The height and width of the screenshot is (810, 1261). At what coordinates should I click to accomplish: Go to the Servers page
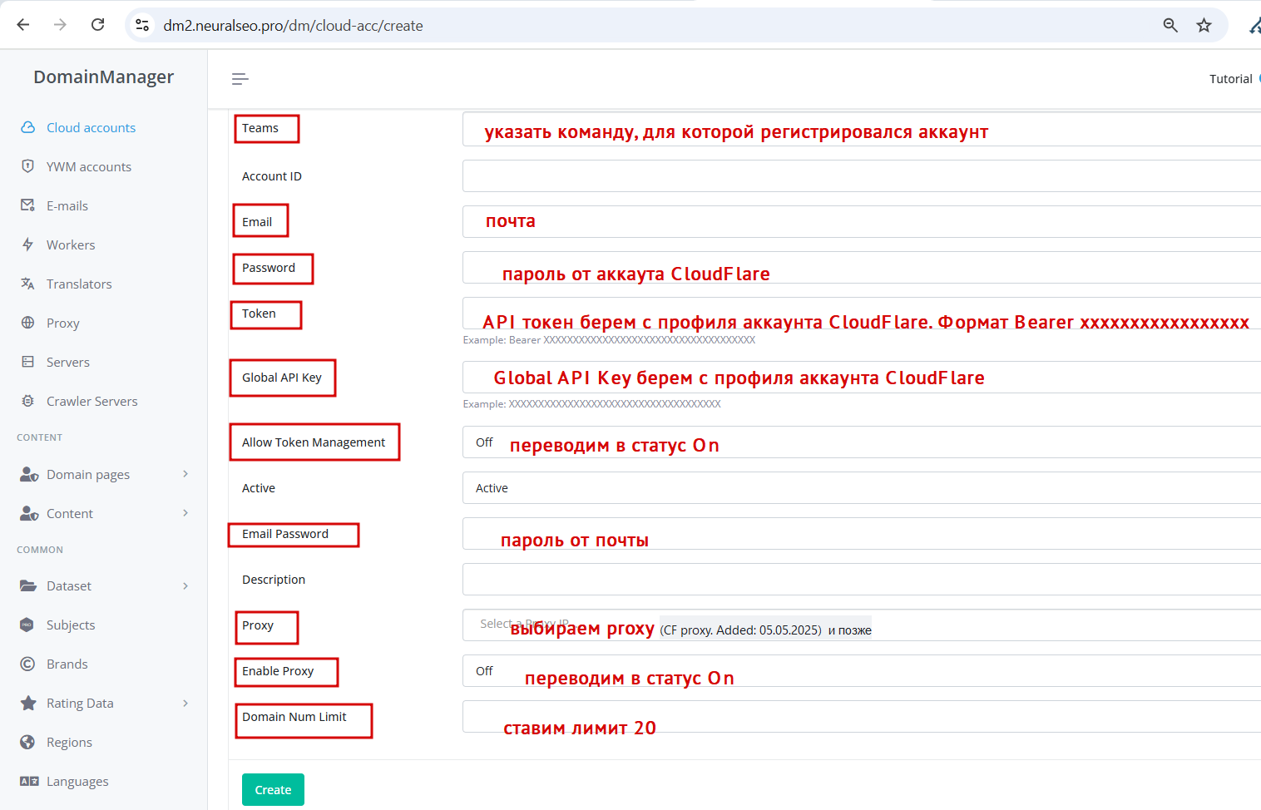tap(68, 362)
